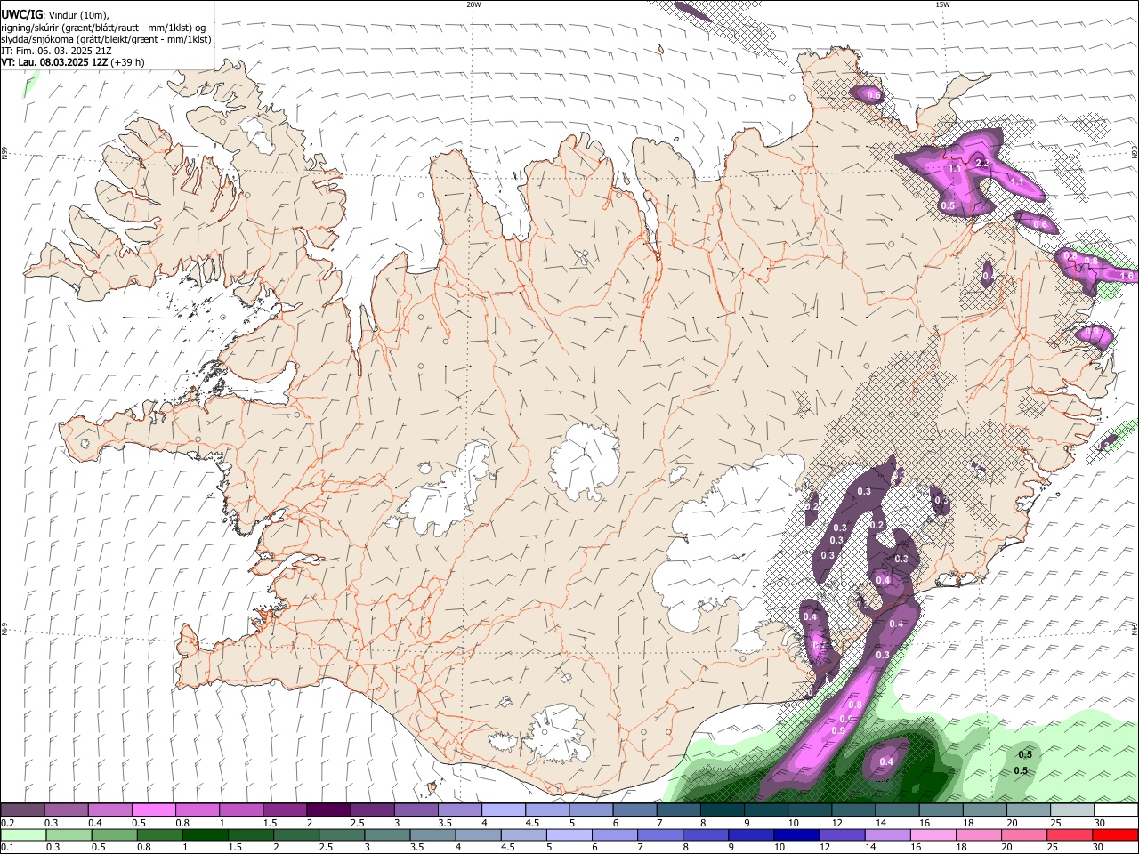Click the upper scale swatch between 6 and 7
Viewport: 1139px width, 854px height.
(634, 810)
